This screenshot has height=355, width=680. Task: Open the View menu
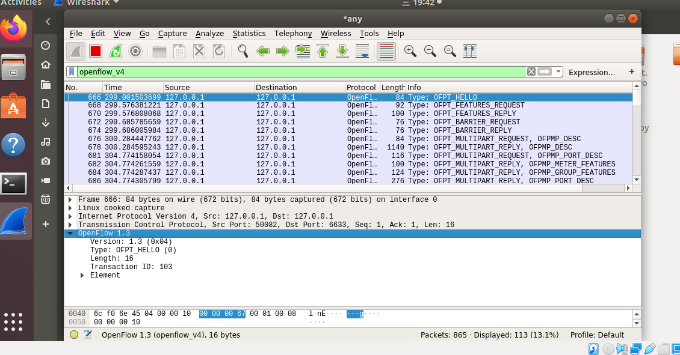(x=122, y=33)
